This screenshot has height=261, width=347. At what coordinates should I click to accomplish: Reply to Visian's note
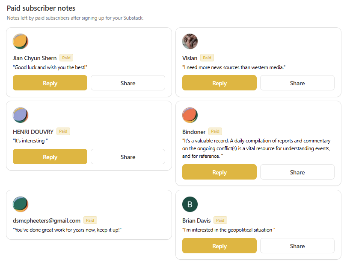pos(219,83)
